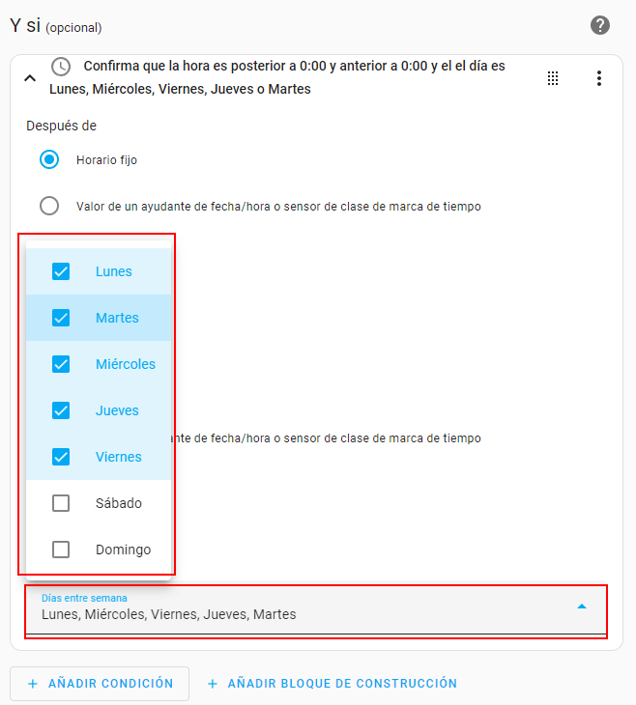Close the Días entre semana dropdown arrow
Screen dimensions: 636x705
pyautogui.click(x=582, y=606)
